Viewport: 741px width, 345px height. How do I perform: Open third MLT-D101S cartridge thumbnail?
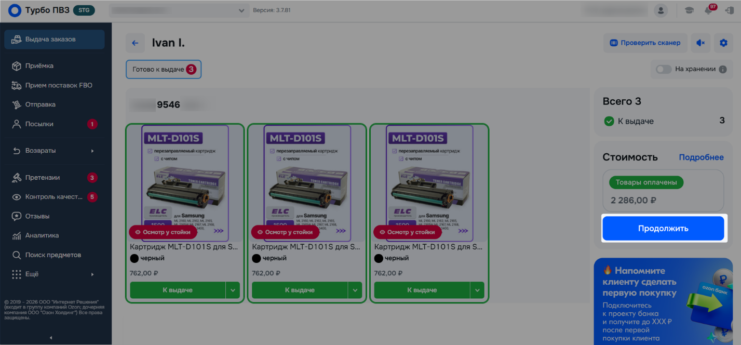coord(429,183)
